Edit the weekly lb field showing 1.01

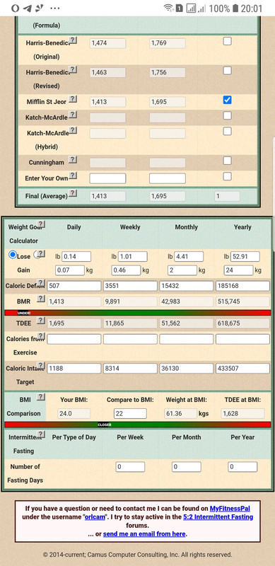[132, 257]
